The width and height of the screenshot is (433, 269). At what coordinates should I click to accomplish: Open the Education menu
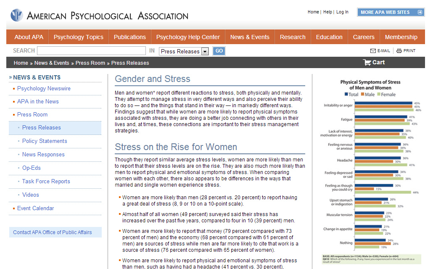pyautogui.click(x=329, y=37)
